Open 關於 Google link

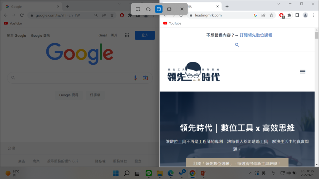pos(17,35)
